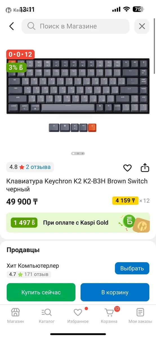156x338 pixels.
Task: Open the Мои заказы tab
Action: (x=140, y=315)
